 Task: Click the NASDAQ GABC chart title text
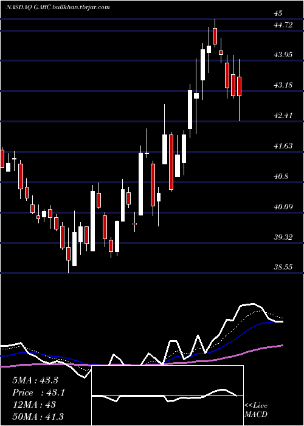click(58, 7)
